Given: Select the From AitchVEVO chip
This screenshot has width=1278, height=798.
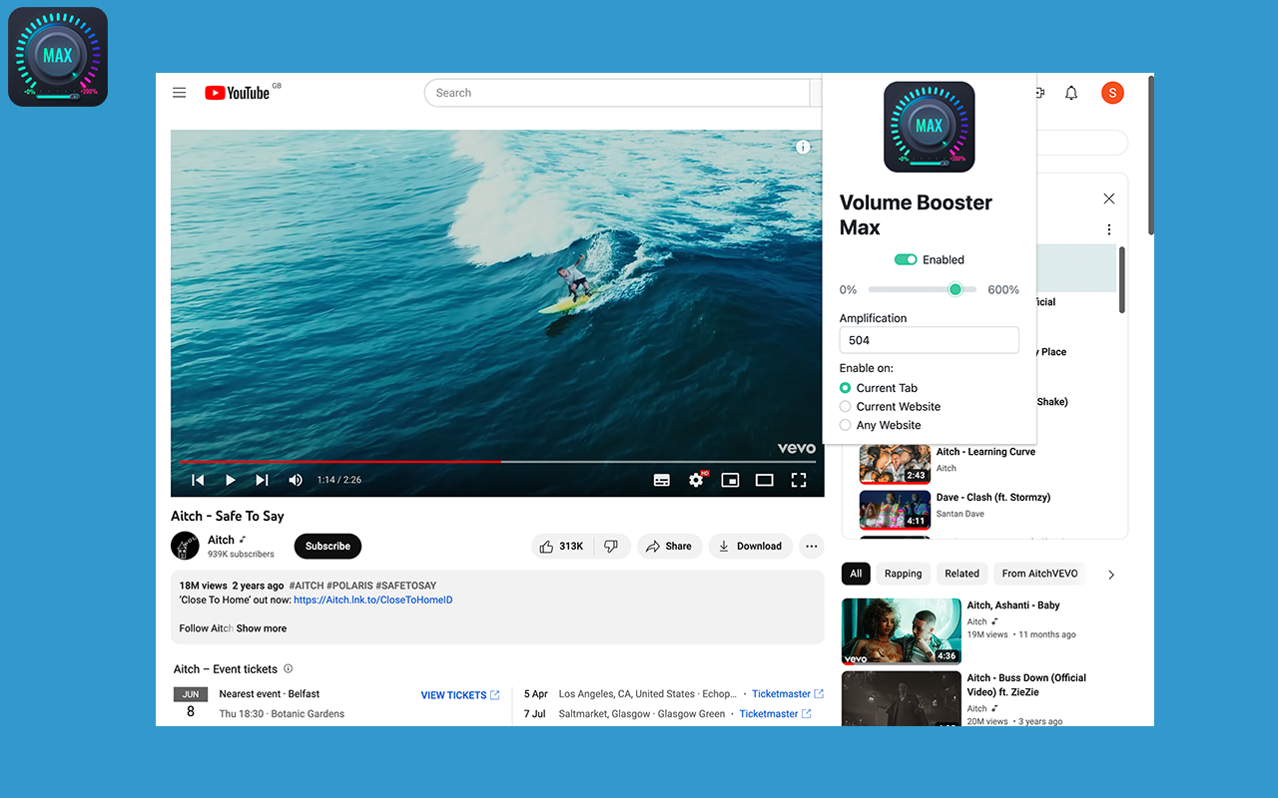Looking at the screenshot, I should point(1039,574).
